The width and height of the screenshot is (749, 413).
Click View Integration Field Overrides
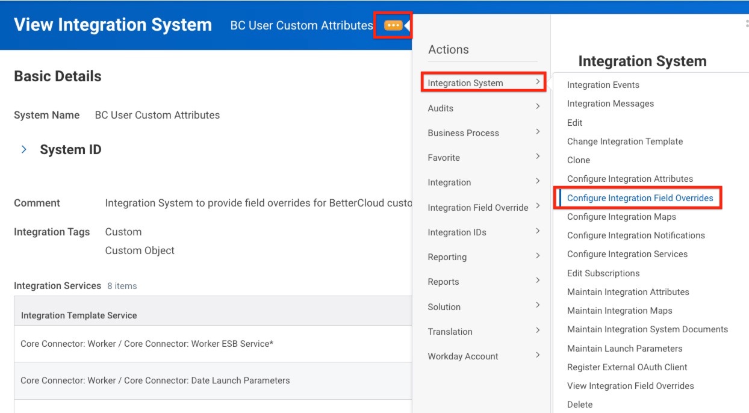click(630, 386)
